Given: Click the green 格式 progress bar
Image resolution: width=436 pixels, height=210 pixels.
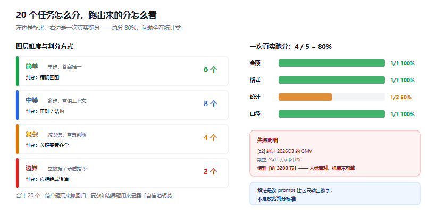Looking at the screenshot, I should (x=332, y=80).
